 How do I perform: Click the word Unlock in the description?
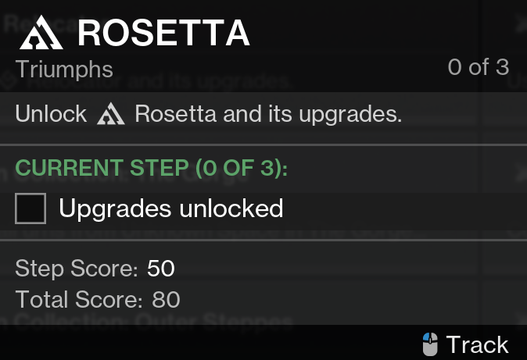(51, 113)
